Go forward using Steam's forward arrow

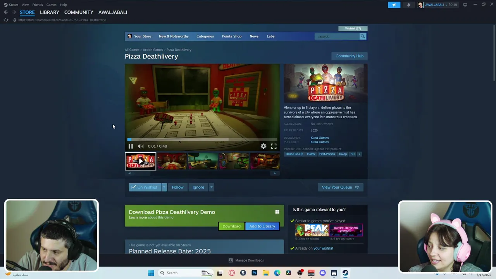14,12
